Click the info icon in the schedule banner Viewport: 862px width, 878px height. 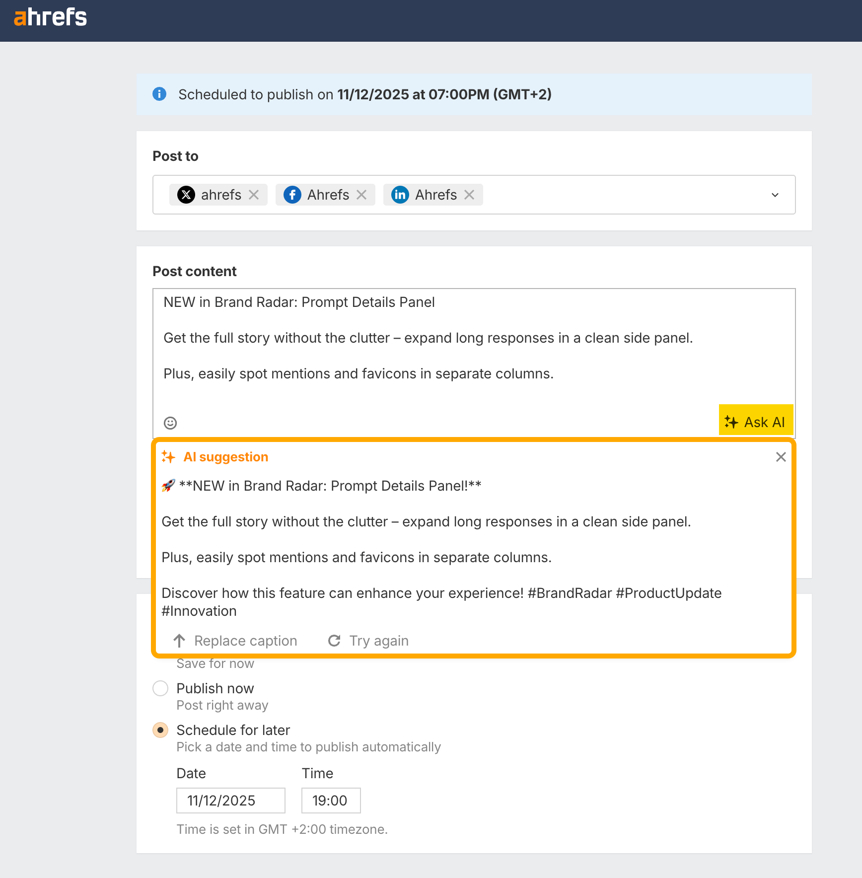pos(159,94)
